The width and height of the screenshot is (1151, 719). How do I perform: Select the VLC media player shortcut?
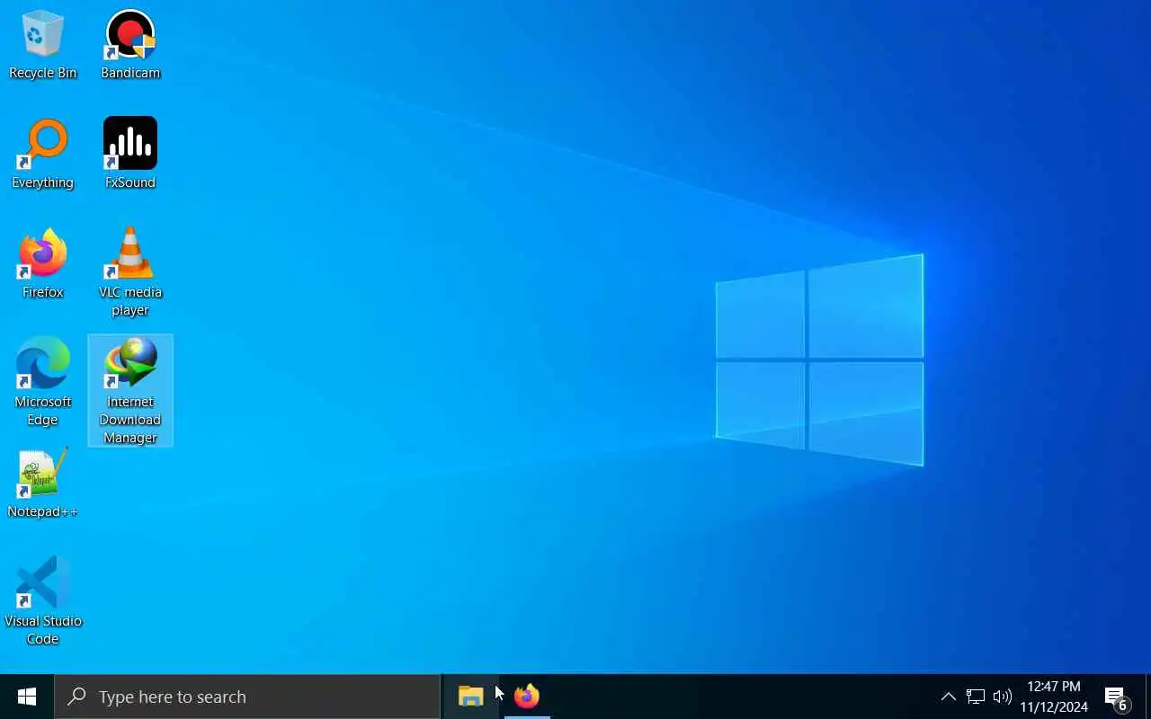tap(130, 273)
